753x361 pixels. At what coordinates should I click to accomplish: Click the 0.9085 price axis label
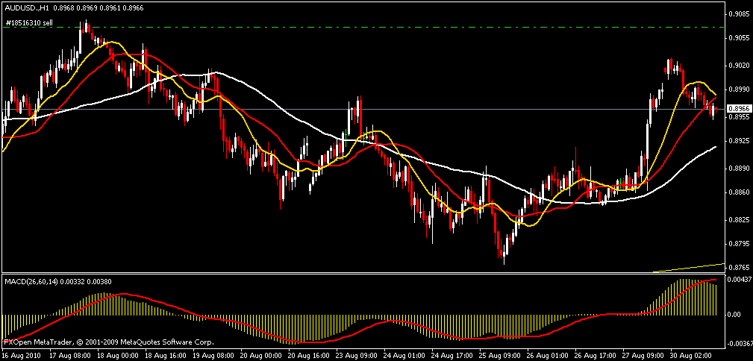[x=739, y=13]
